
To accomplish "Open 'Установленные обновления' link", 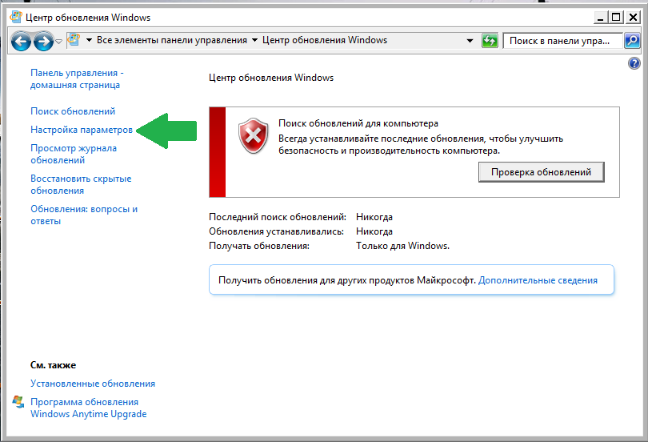I will pyautogui.click(x=93, y=384).
